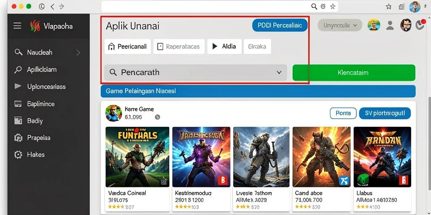The width and height of the screenshot is (431, 215).
Task: Click the play icon beside Uplomceariass
Action: coord(18,87)
